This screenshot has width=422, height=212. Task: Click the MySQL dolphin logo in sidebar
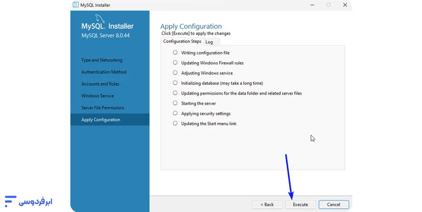point(100,19)
